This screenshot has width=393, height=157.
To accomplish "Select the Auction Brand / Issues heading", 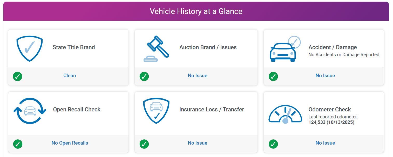I will click(208, 47).
